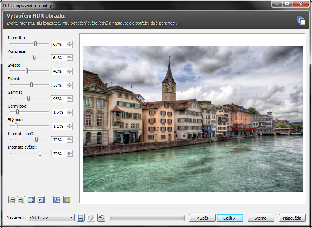
Task: Decrease the Bílý bod value
Action: pos(69,128)
